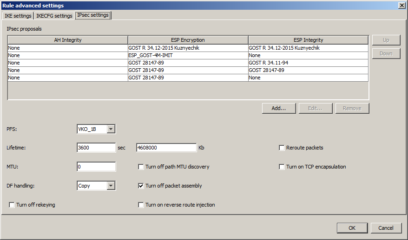
Task: Cancel the advanced settings dialog
Action: pos(386,228)
